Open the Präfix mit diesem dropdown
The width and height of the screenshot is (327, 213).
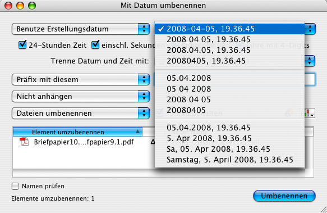coord(81,79)
